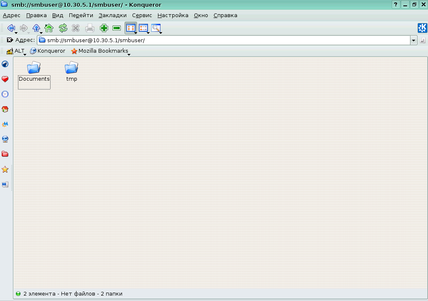Open the Documents folder
Image resolution: width=428 pixels, height=301 pixels.
(34, 68)
